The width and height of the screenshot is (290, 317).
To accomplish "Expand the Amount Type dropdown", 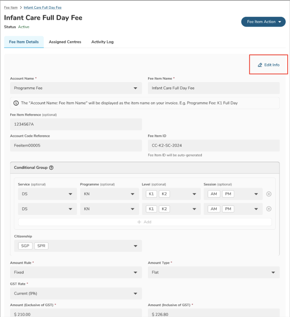I will coord(273,272).
